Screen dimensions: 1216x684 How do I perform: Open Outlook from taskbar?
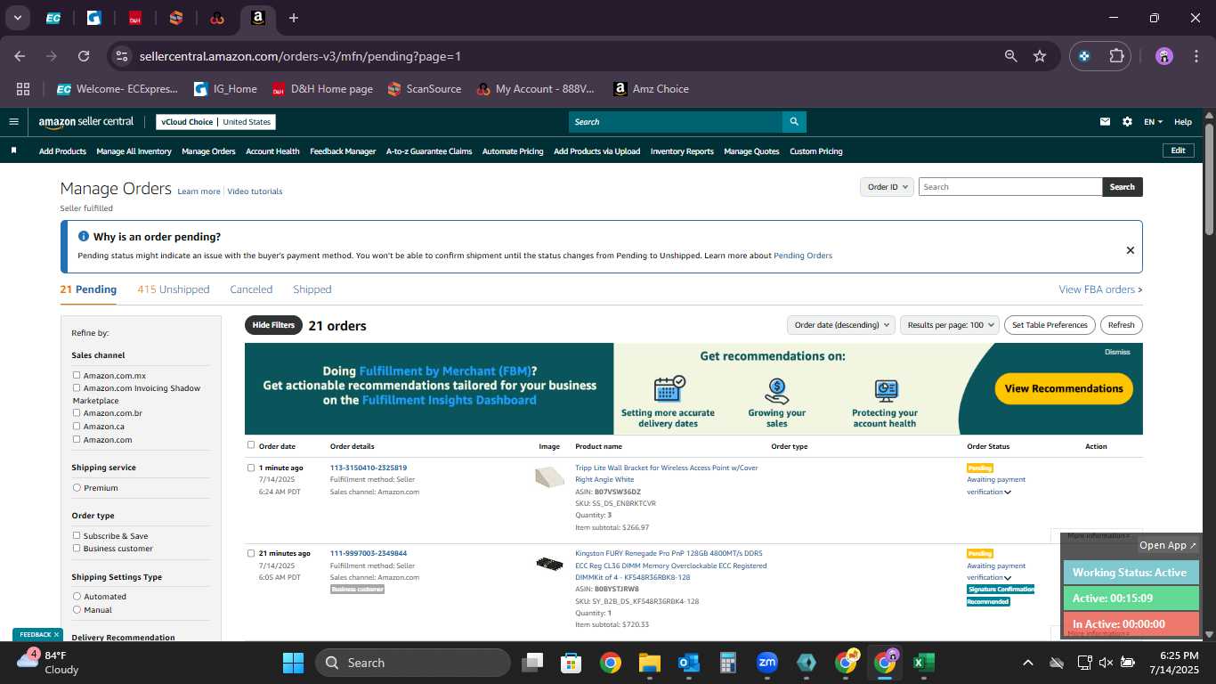click(688, 663)
